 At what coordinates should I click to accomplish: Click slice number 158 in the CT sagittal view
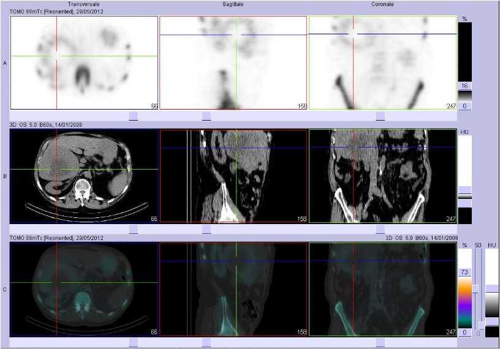tap(301, 219)
